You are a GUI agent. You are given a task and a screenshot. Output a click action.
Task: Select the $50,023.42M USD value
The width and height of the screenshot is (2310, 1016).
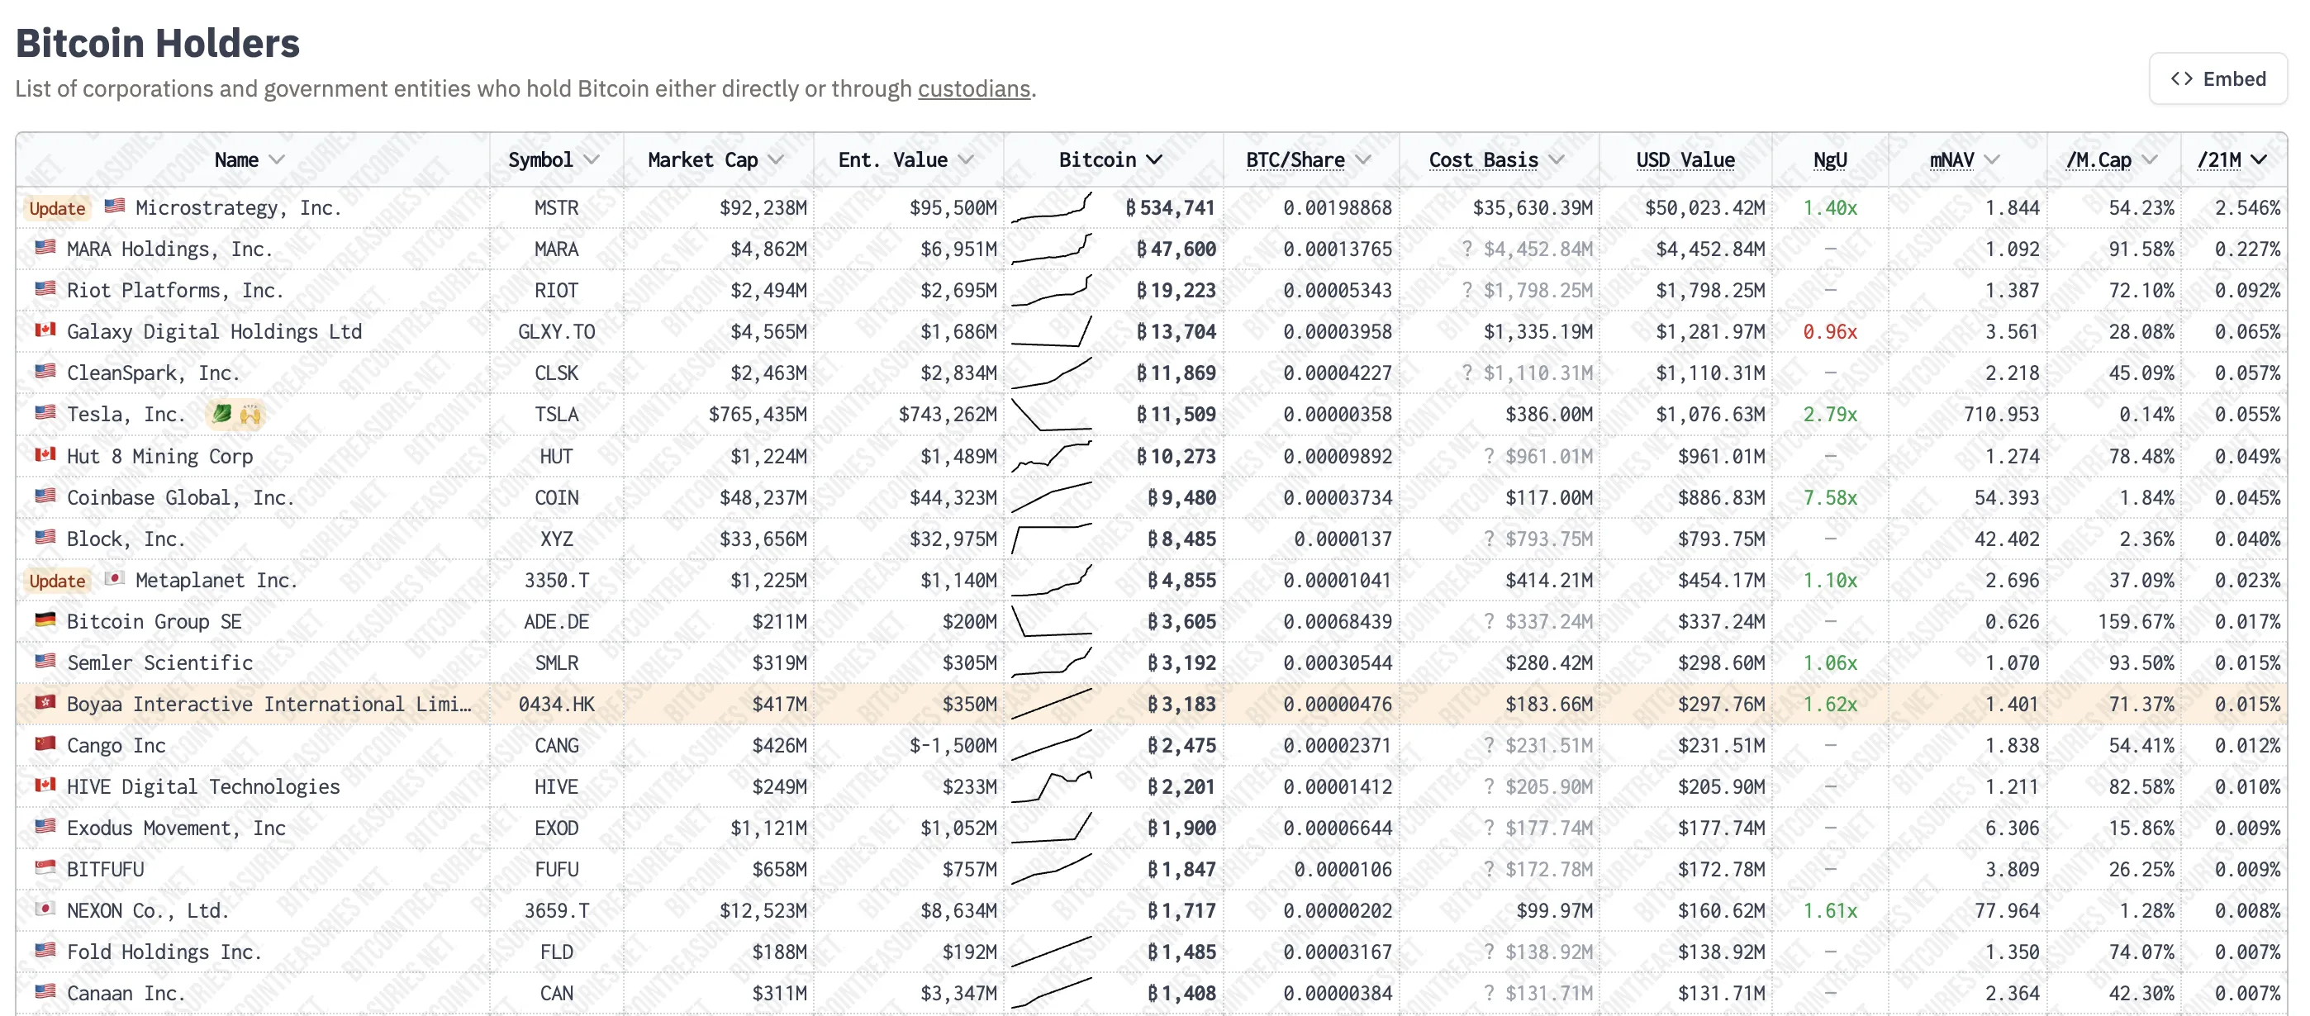(1704, 208)
